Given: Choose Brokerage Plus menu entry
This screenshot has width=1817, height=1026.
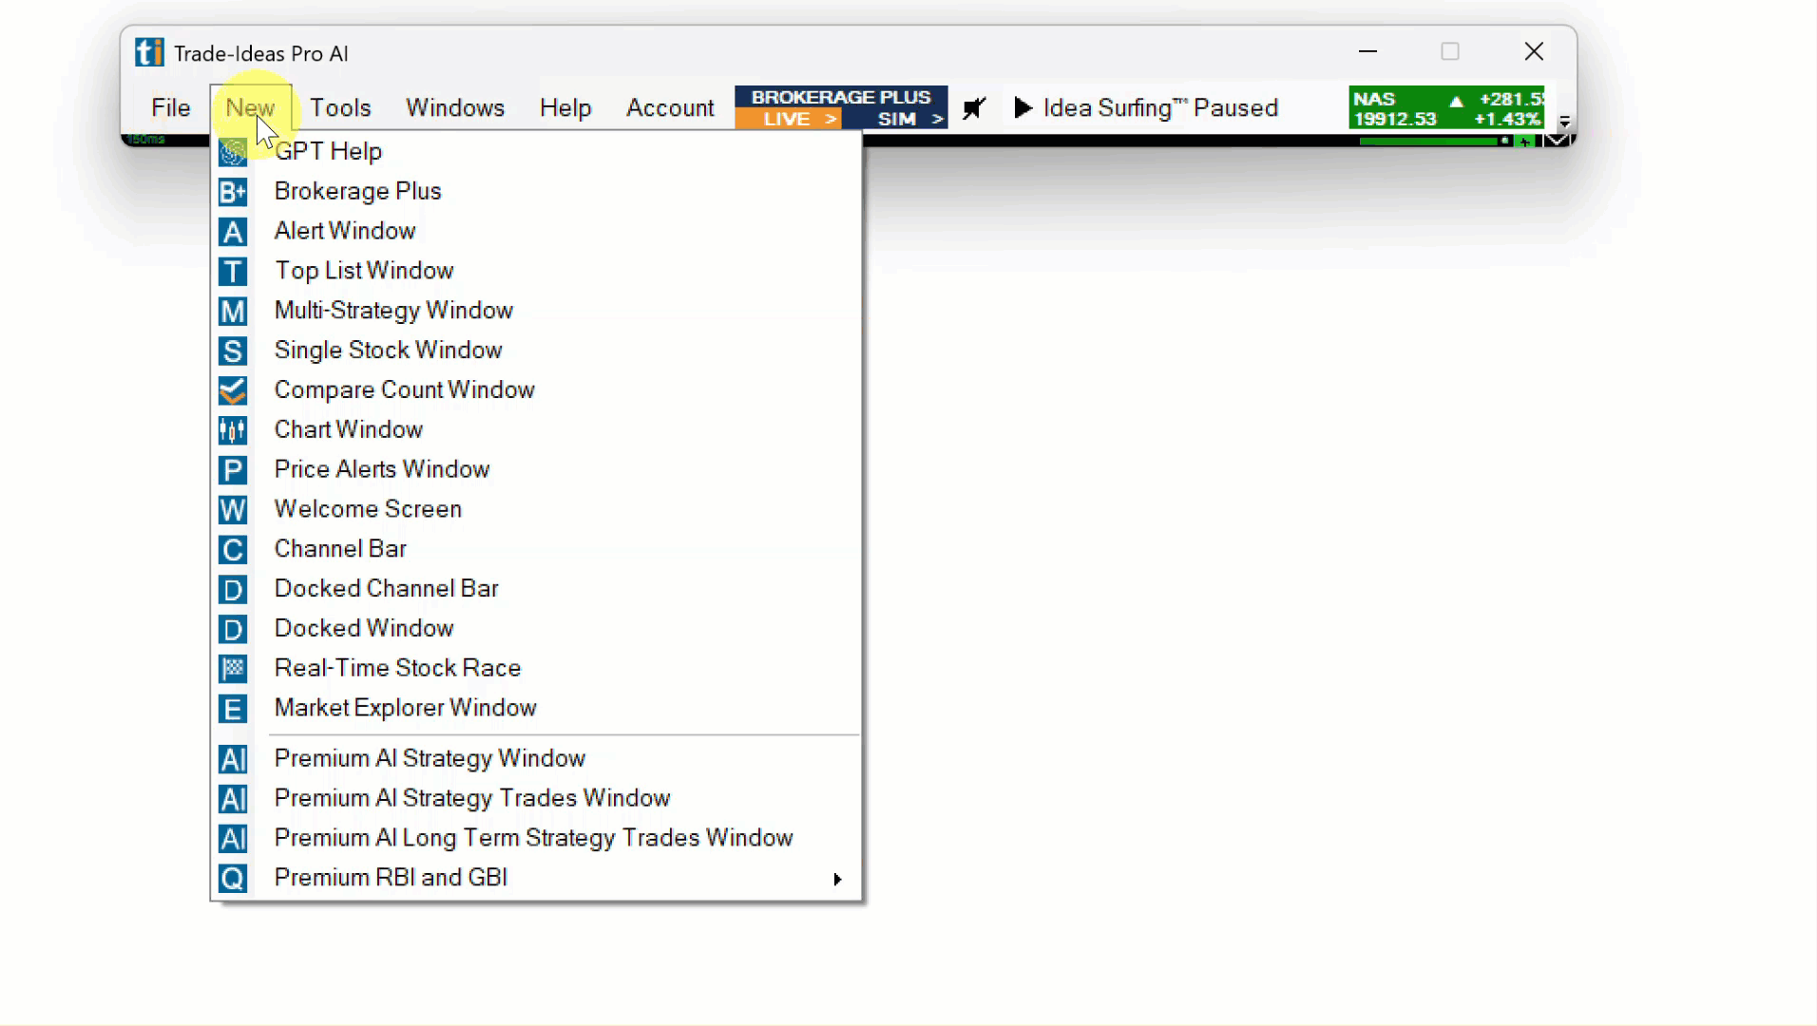Looking at the screenshot, I should point(536,192).
